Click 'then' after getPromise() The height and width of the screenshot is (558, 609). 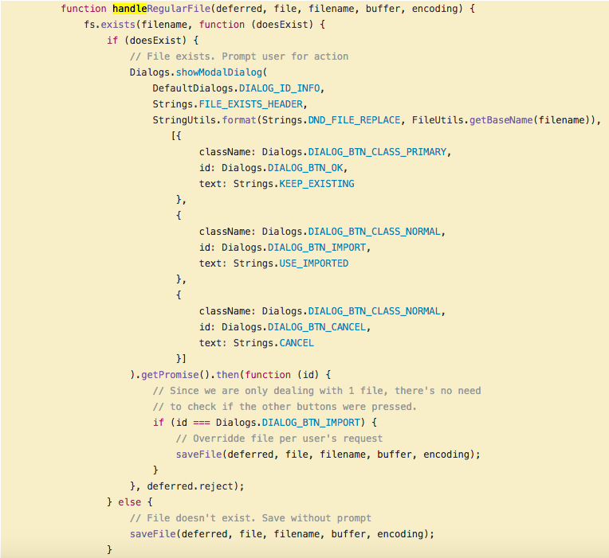(228, 375)
